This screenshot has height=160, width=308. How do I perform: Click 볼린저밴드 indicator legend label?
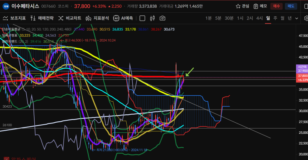tap(10, 42)
